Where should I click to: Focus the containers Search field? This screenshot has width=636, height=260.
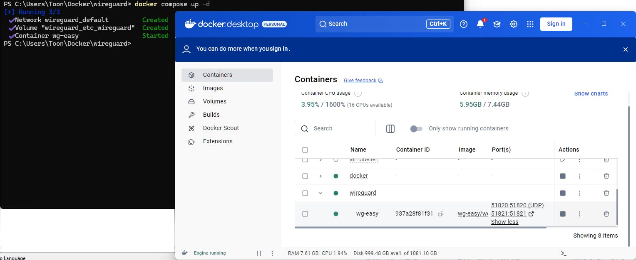[x=335, y=129]
